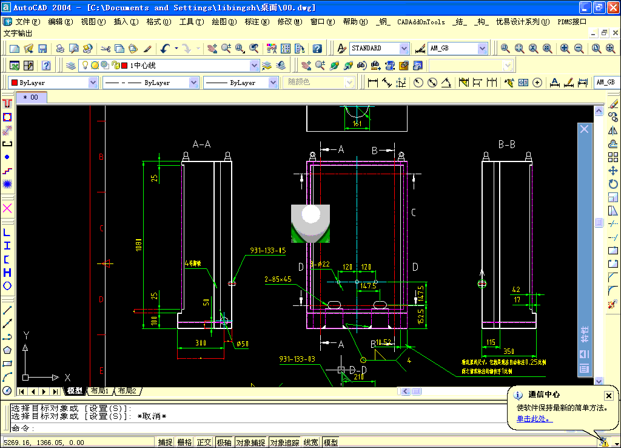Open the Layer Properties Manager icon
This screenshot has width=621, height=448.
(71, 66)
